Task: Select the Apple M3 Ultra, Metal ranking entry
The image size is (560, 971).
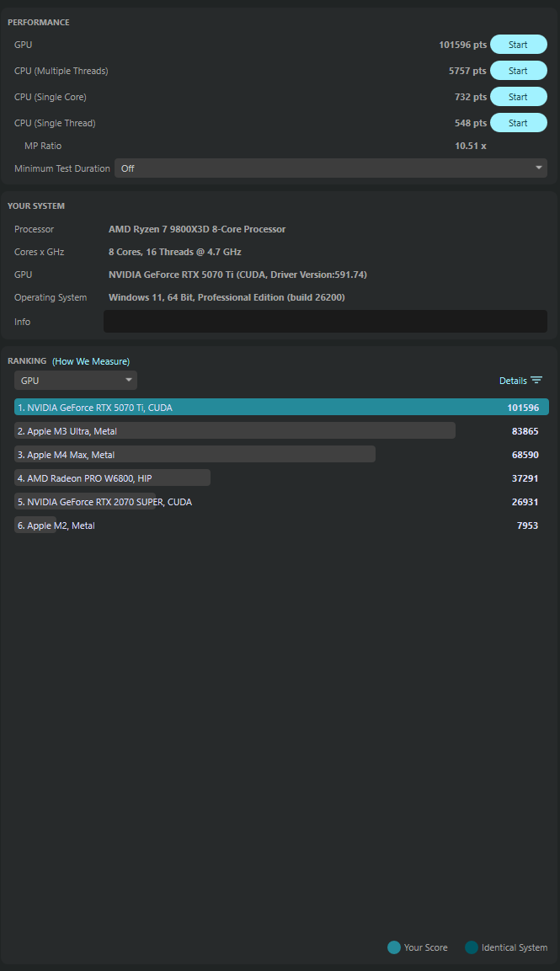Action: click(235, 431)
